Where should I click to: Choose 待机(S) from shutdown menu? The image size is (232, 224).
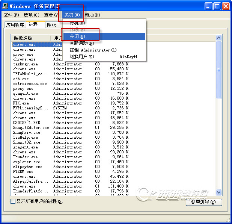pos(104,23)
